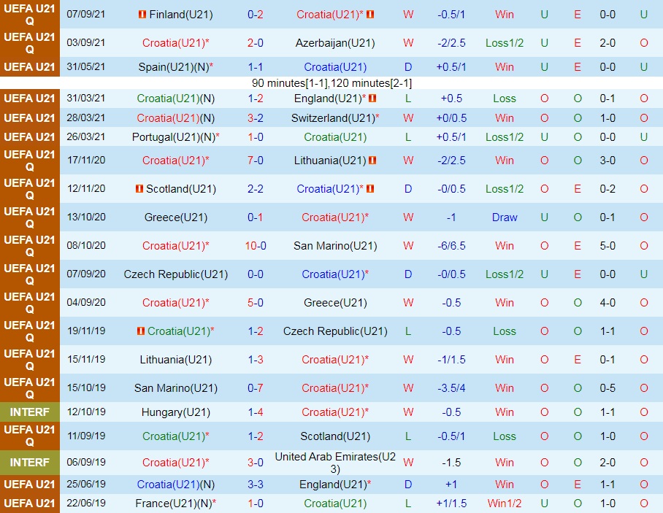Click the INTERF label on the 12/10/19 row

[30, 412]
